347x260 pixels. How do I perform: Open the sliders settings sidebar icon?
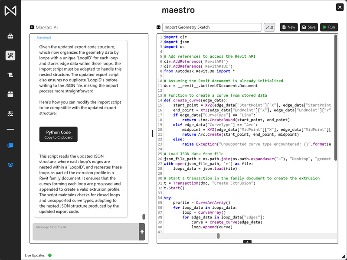click(10, 114)
